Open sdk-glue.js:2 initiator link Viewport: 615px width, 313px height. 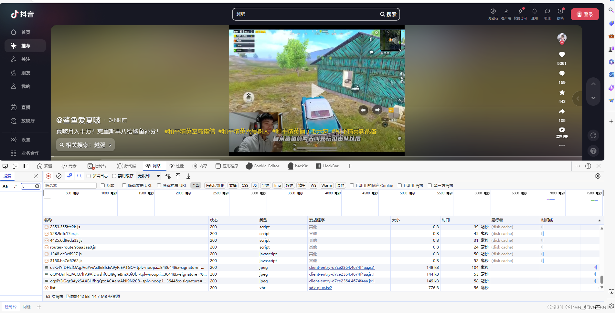click(x=320, y=288)
